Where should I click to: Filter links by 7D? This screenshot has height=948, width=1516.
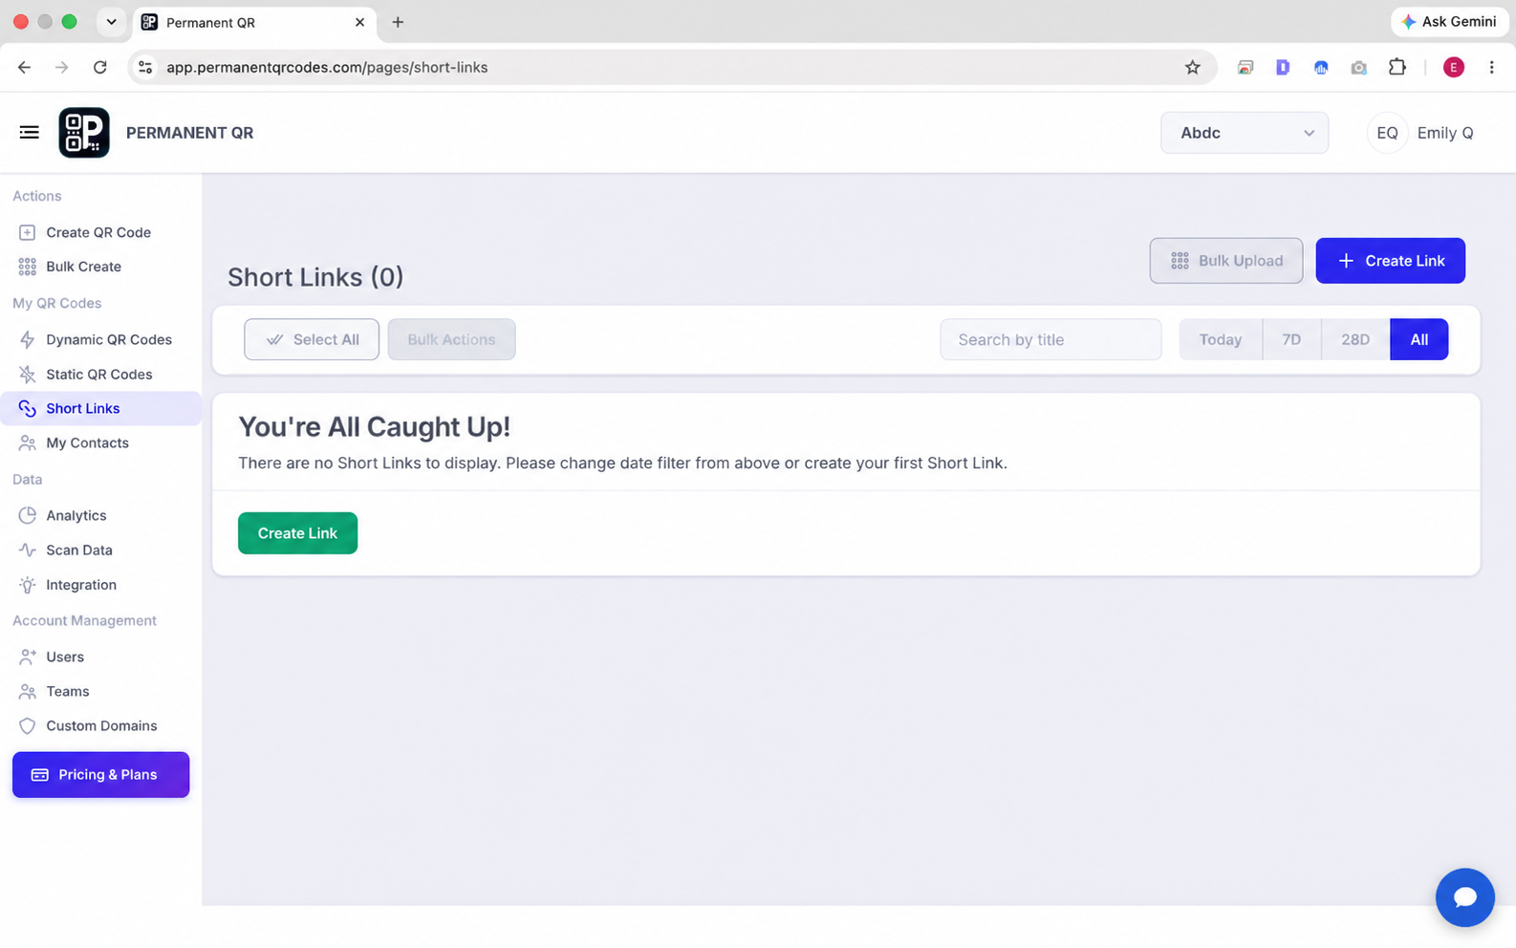[x=1291, y=339]
